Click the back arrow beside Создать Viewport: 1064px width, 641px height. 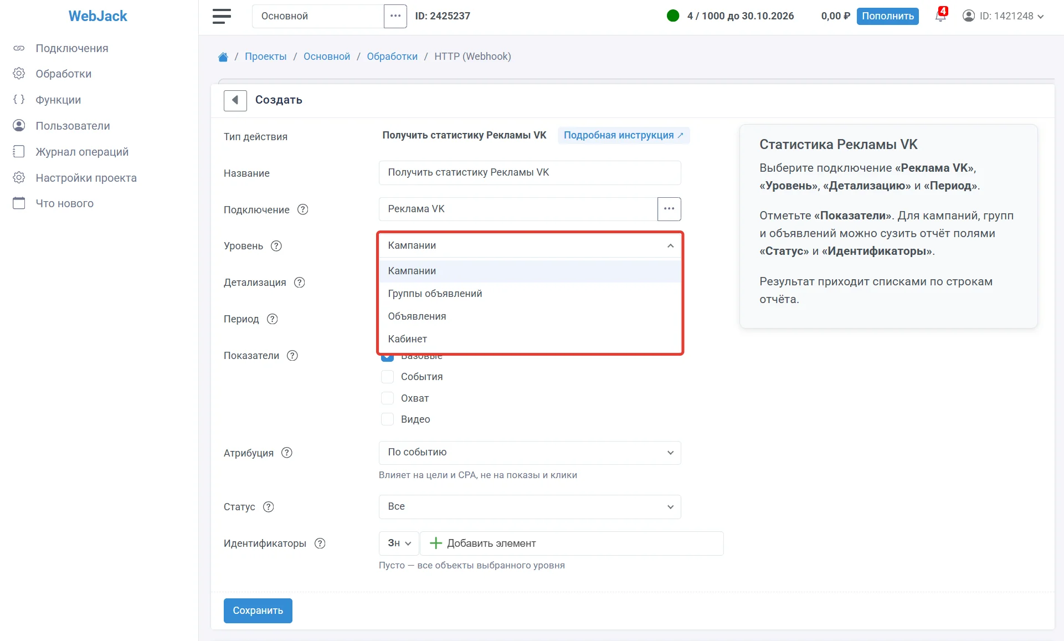point(235,100)
